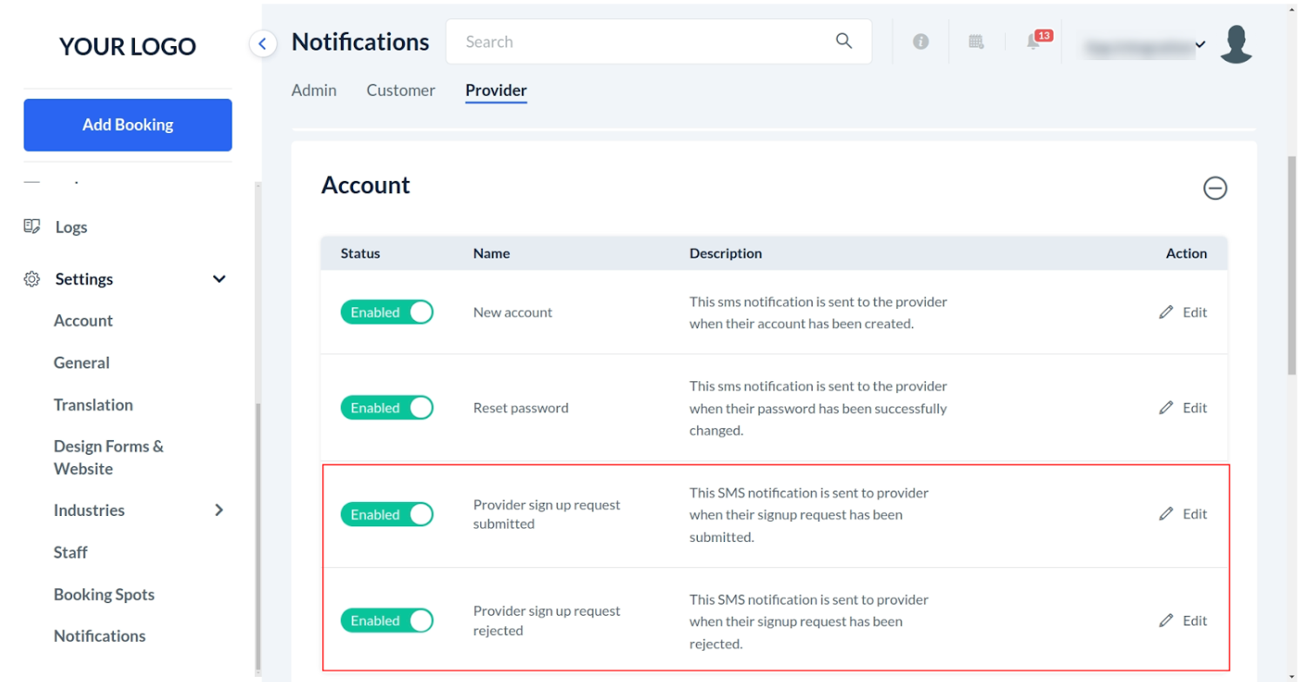Image resolution: width=1300 pixels, height=682 pixels.
Task: Click the pencil icon for New account
Action: click(1167, 312)
